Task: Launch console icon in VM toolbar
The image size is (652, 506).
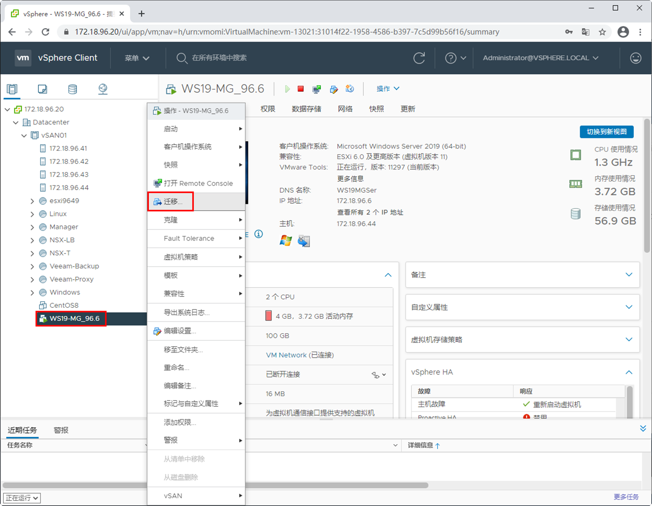Action: 316,89
